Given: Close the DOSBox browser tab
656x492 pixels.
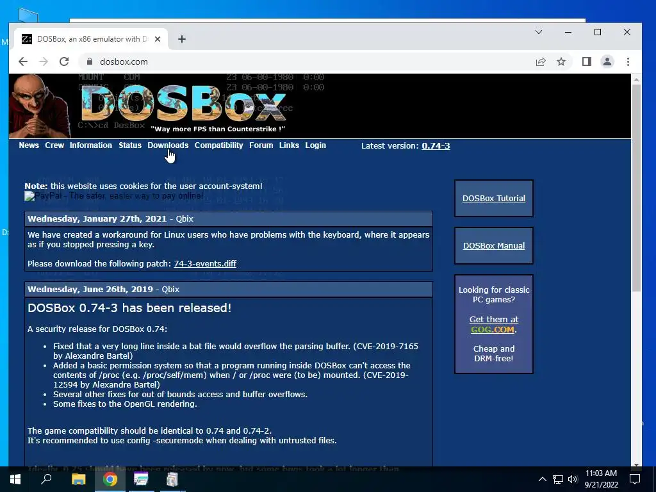Looking at the screenshot, I should tap(158, 39).
